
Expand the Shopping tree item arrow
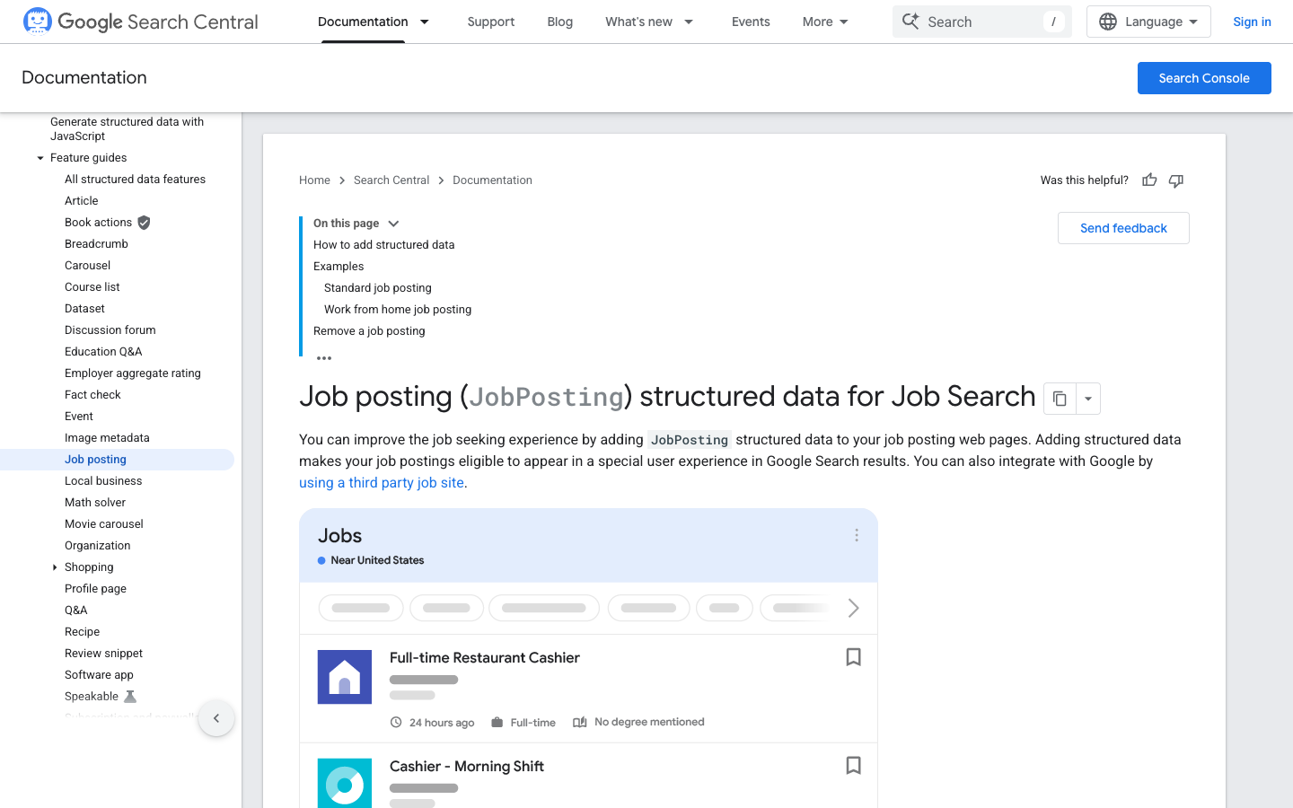[x=55, y=567]
